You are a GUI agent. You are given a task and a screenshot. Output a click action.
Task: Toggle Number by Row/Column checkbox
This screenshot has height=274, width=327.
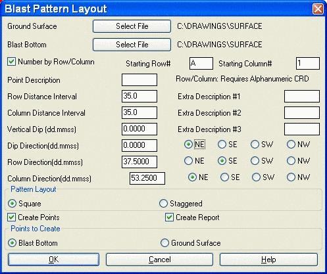(11, 62)
